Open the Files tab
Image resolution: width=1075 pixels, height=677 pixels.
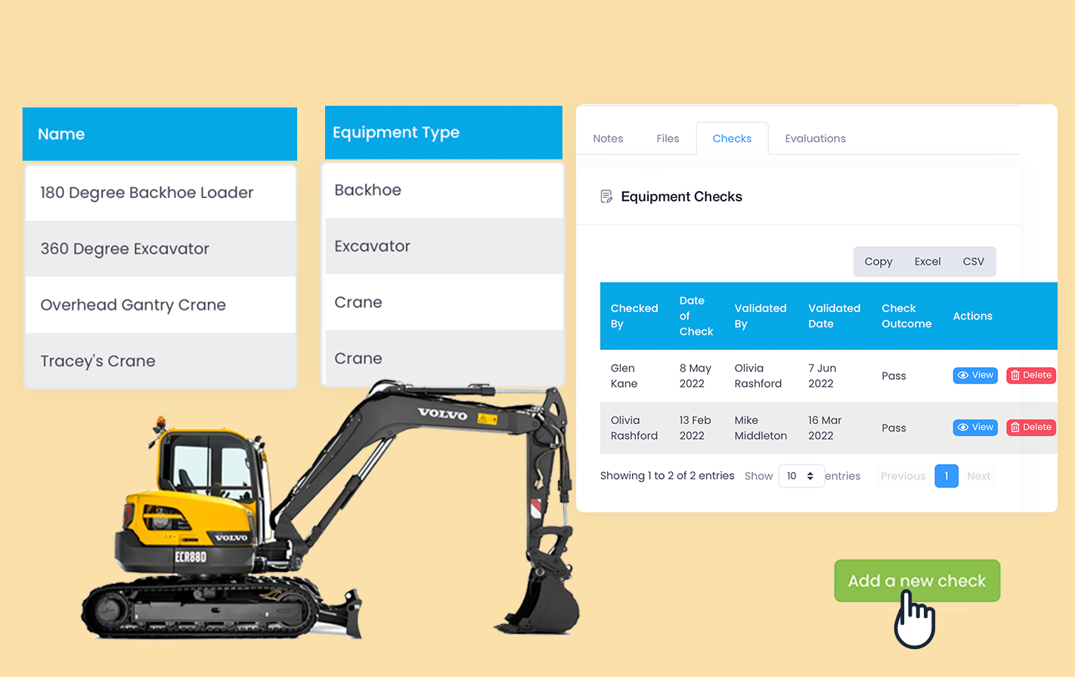coord(667,138)
